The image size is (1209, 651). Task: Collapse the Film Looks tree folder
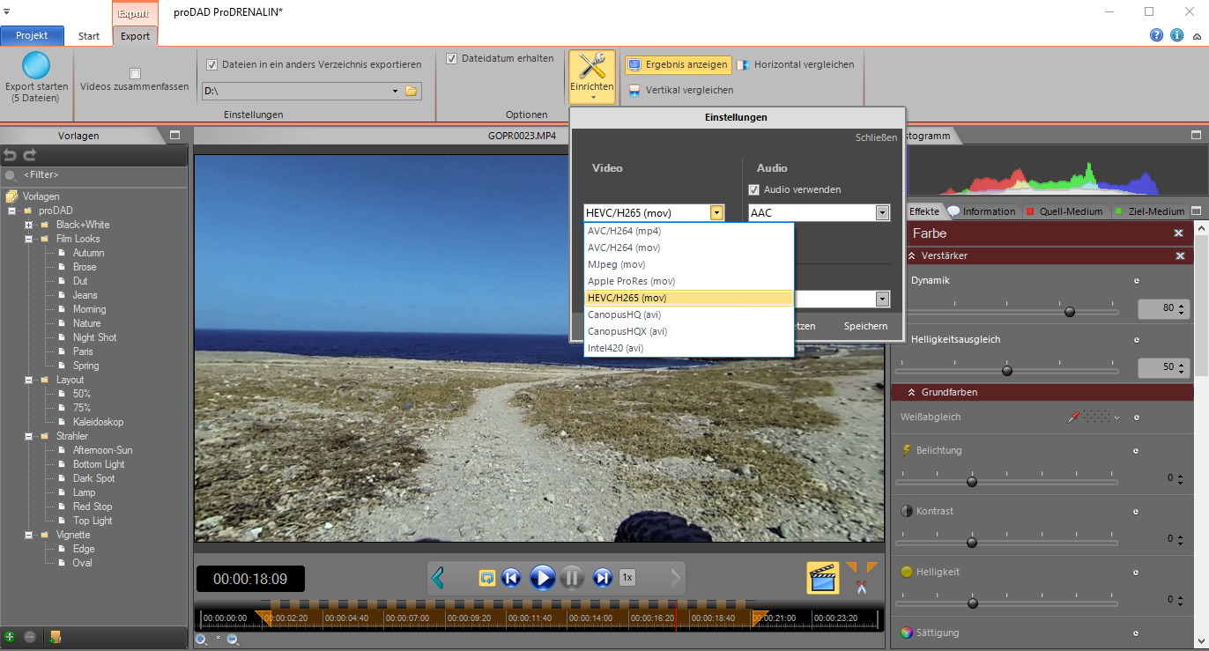click(29, 239)
